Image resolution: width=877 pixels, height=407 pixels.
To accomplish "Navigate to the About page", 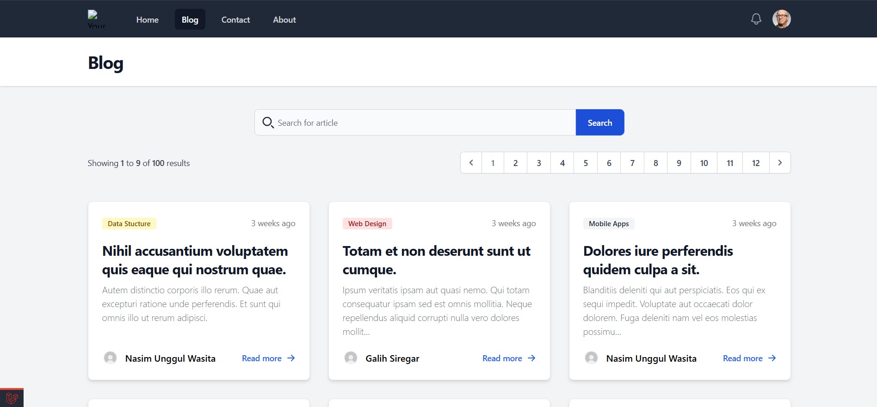I will coord(284,19).
